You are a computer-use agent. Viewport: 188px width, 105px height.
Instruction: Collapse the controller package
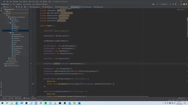9,19
